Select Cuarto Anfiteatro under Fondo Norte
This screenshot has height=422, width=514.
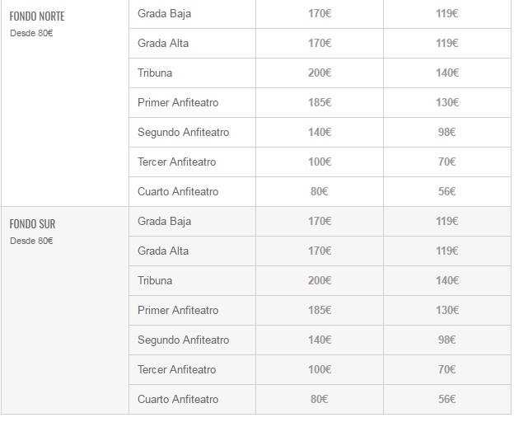pyautogui.click(x=178, y=191)
